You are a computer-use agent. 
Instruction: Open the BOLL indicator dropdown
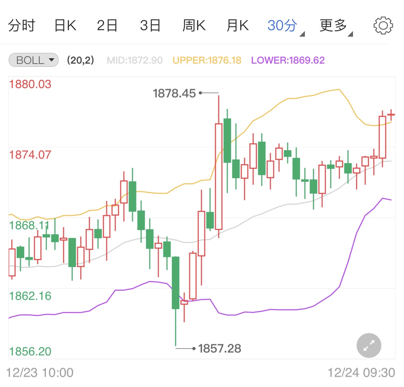pyautogui.click(x=33, y=60)
